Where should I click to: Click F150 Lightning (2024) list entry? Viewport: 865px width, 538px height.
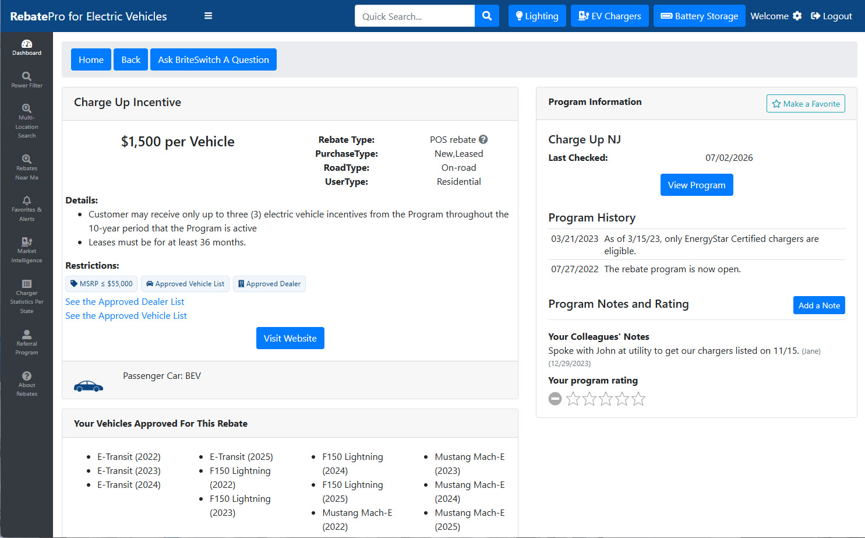point(352,464)
